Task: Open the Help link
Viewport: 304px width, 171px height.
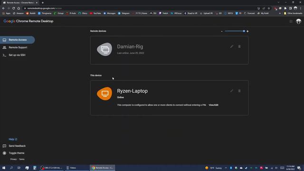Action: 13,139
